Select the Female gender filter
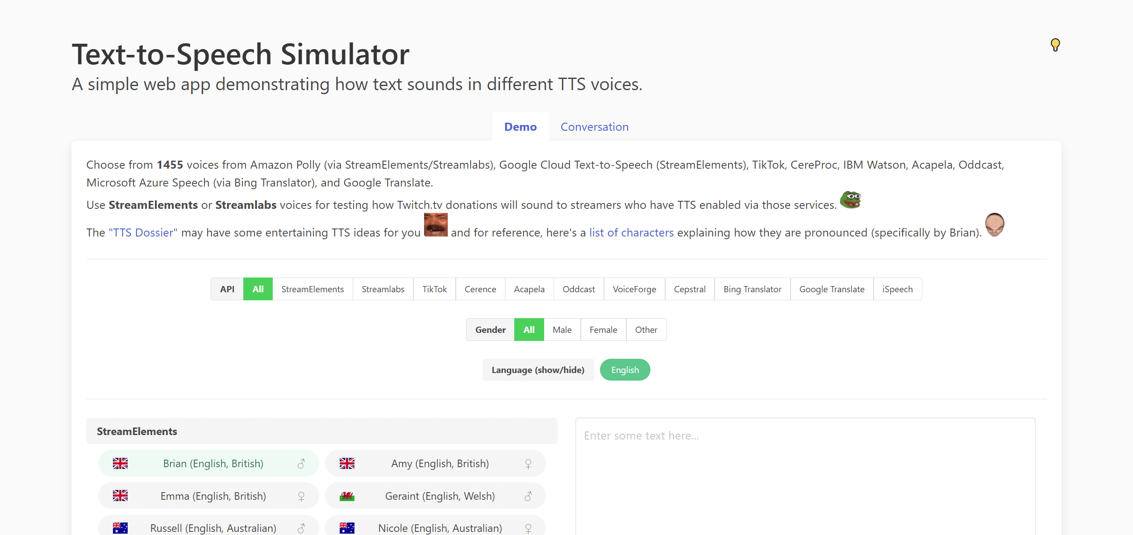Screen dimensions: 1133x535 point(603,330)
